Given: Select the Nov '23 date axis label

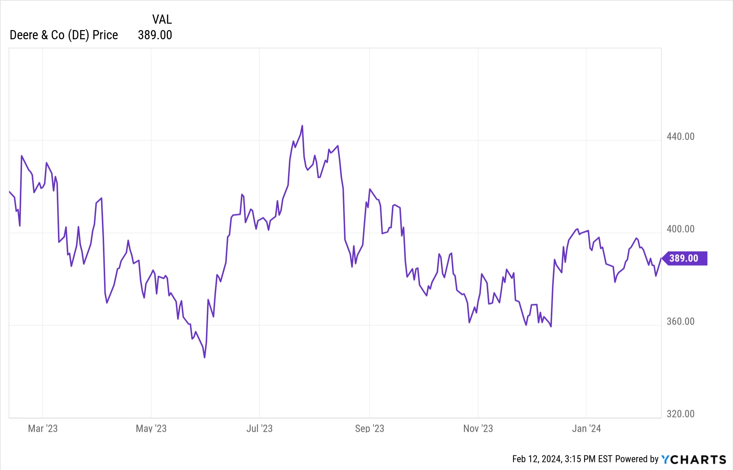Looking at the screenshot, I should 478,429.
